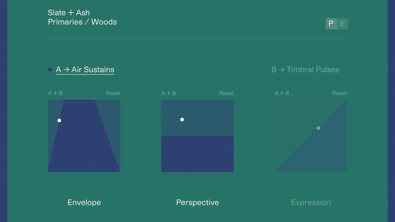Image resolution: width=395 pixels, height=222 pixels.
Task: Click the Perspective label
Action: tap(197, 203)
